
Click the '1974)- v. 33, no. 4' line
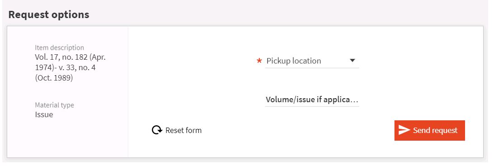point(65,67)
